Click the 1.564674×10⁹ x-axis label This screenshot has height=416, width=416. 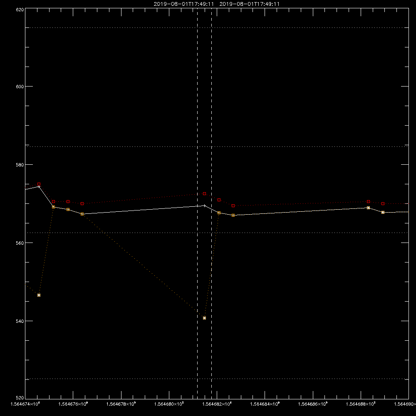tap(25, 404)
